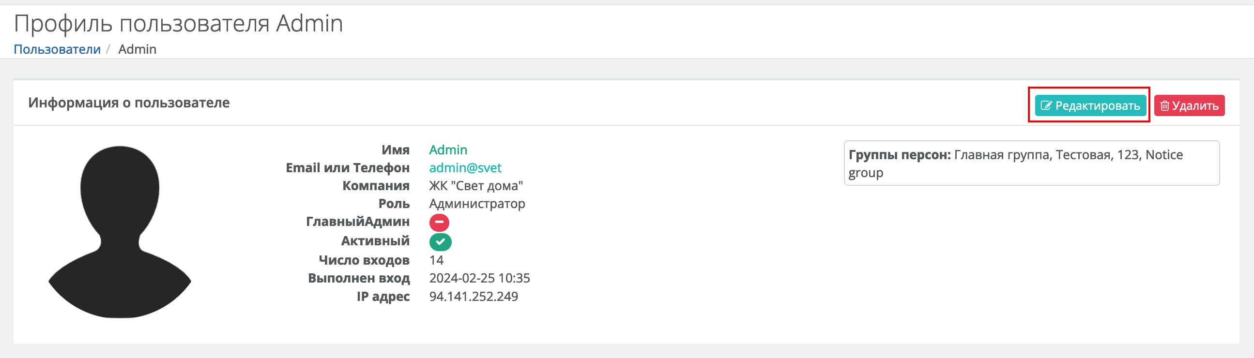Click the Группы персон box
Viewport: 1254px width, 358px height.
1032,163
